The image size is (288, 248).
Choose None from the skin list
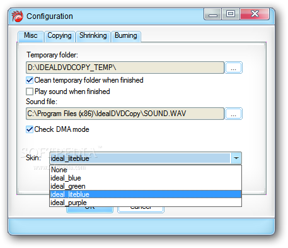pos(146,170)
